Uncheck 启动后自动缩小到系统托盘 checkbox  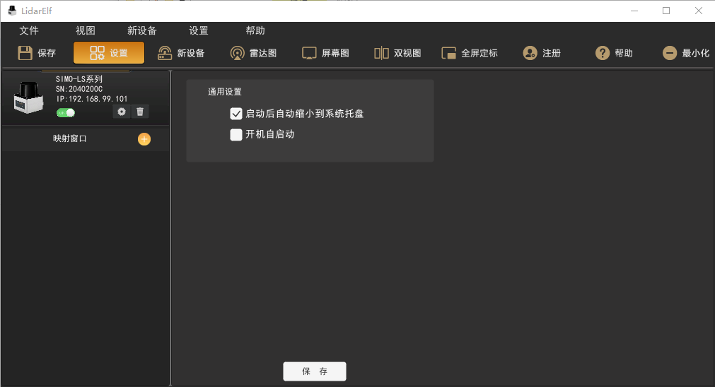click(x=236, y=114)
